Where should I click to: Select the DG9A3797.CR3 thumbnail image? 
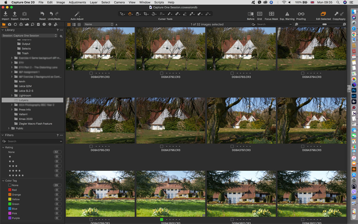click(241, 121)
